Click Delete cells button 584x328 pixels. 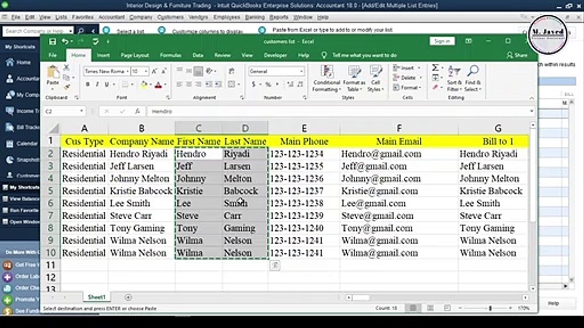405,78
